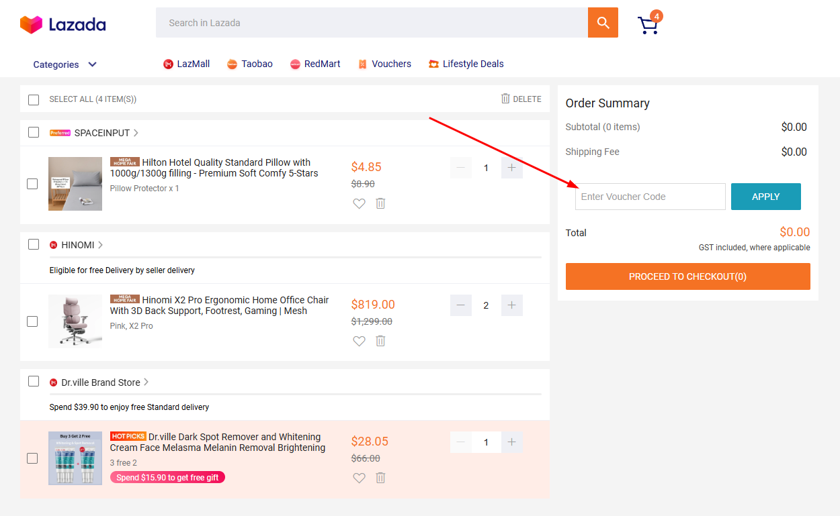Check the SELECT ALL checkbox
Viewport: 840px width, 516px height.
[34, 99]
